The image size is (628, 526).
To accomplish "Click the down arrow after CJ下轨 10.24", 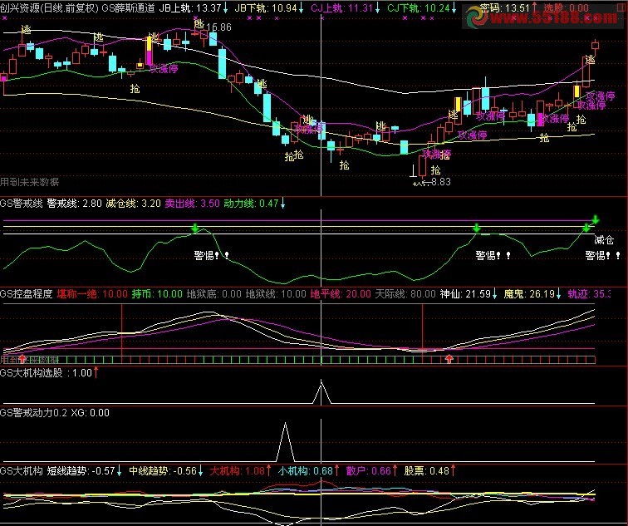I will pos(454,8).
